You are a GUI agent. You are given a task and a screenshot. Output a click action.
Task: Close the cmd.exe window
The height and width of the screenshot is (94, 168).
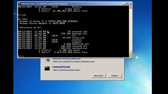(130, 4)
